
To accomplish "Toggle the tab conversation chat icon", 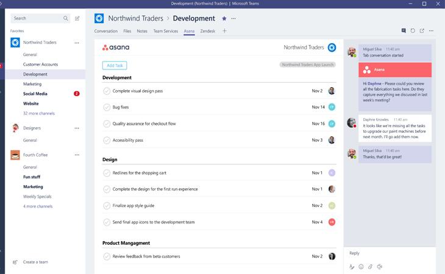I will pyautogui.click(x=404, y=30).
